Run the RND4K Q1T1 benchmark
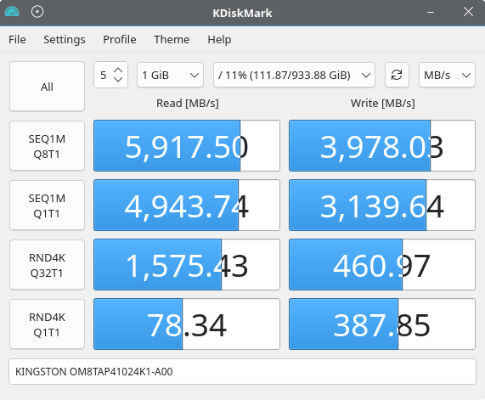Image resolution: width=485 pixels, height=400 pixels. tap(47, 324)
